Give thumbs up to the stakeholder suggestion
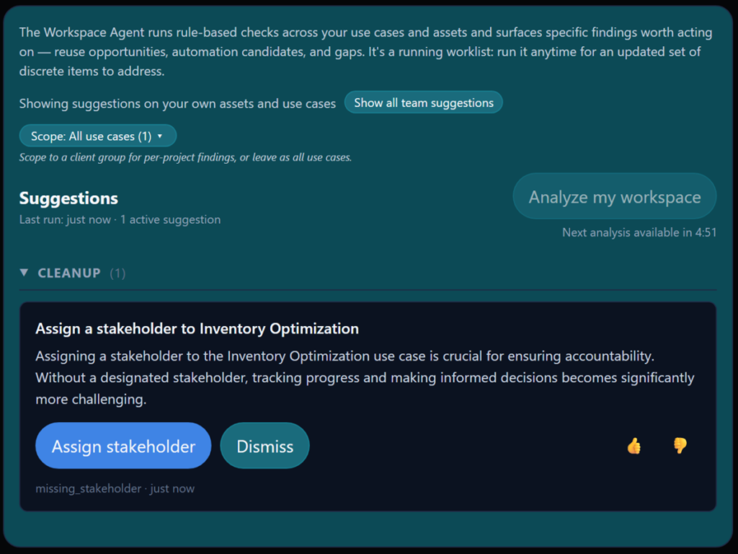This screenshot has width=738, height=554. [634, 446]
